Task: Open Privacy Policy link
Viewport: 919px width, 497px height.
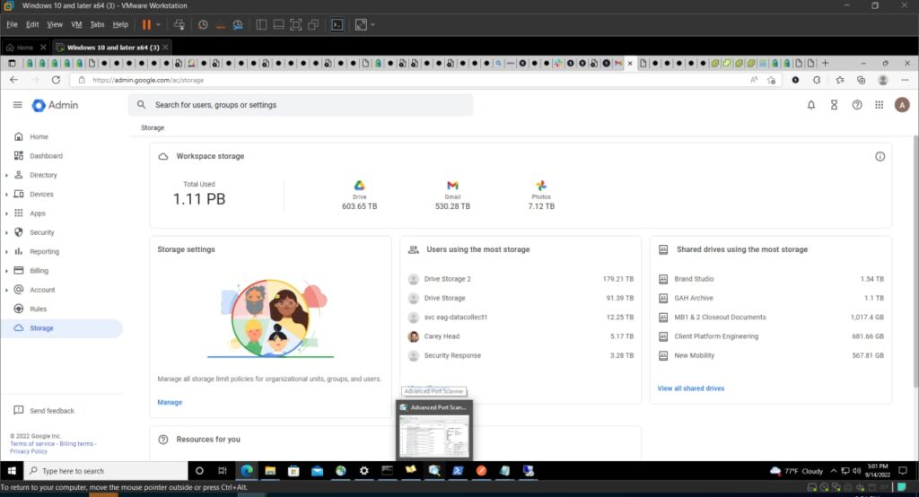Action: [28, 451]
